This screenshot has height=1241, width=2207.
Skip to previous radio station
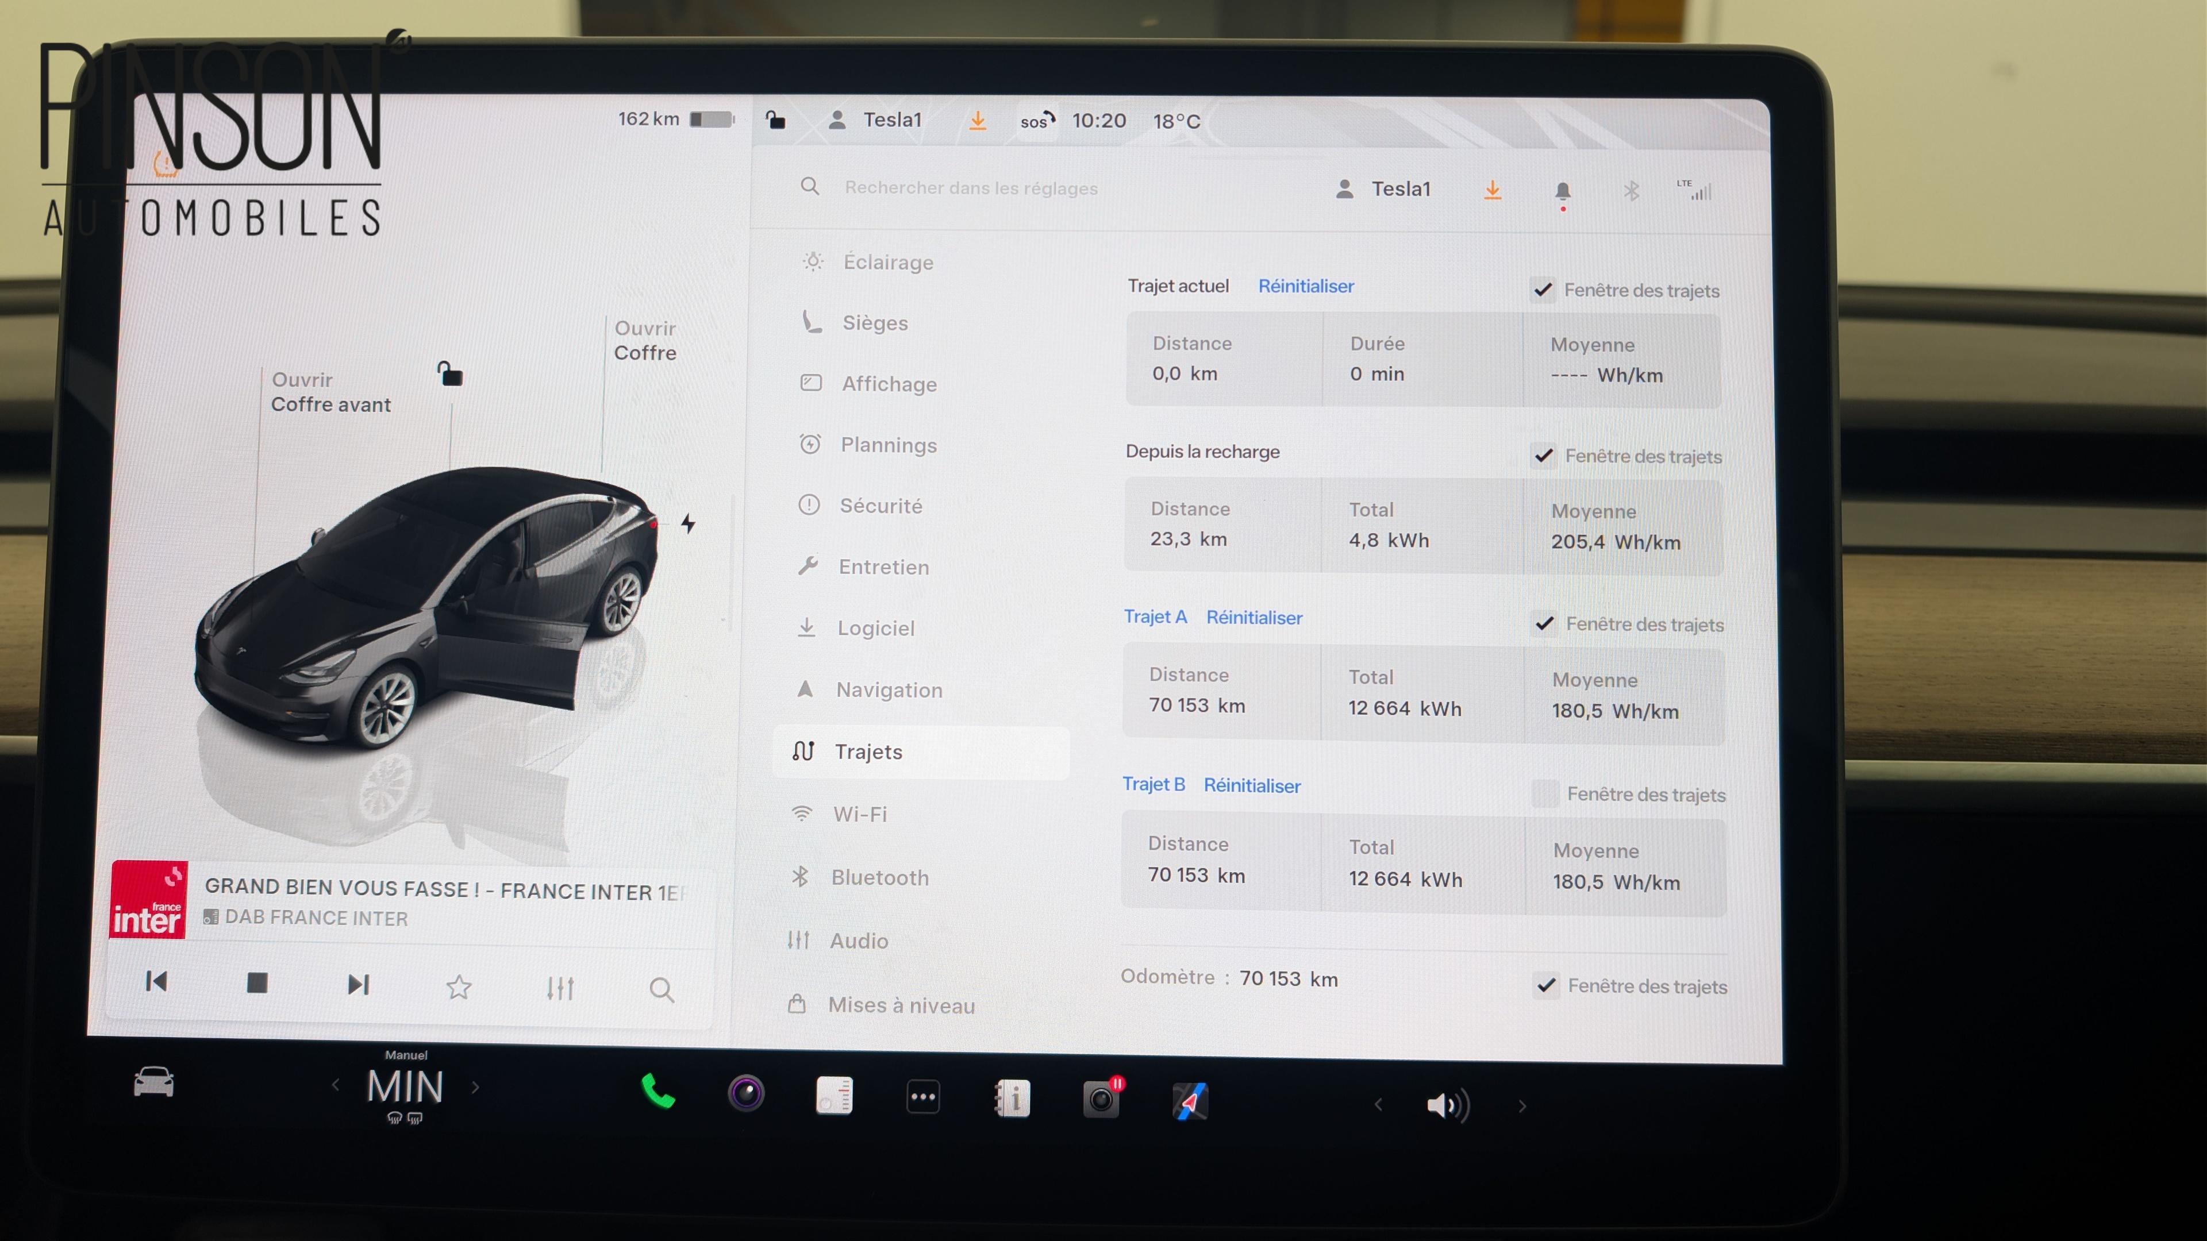click(x=156, y=981)
